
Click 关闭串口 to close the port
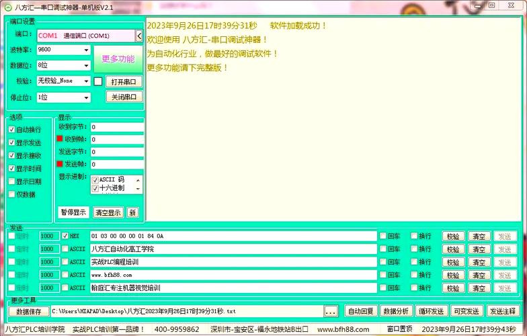124,97
